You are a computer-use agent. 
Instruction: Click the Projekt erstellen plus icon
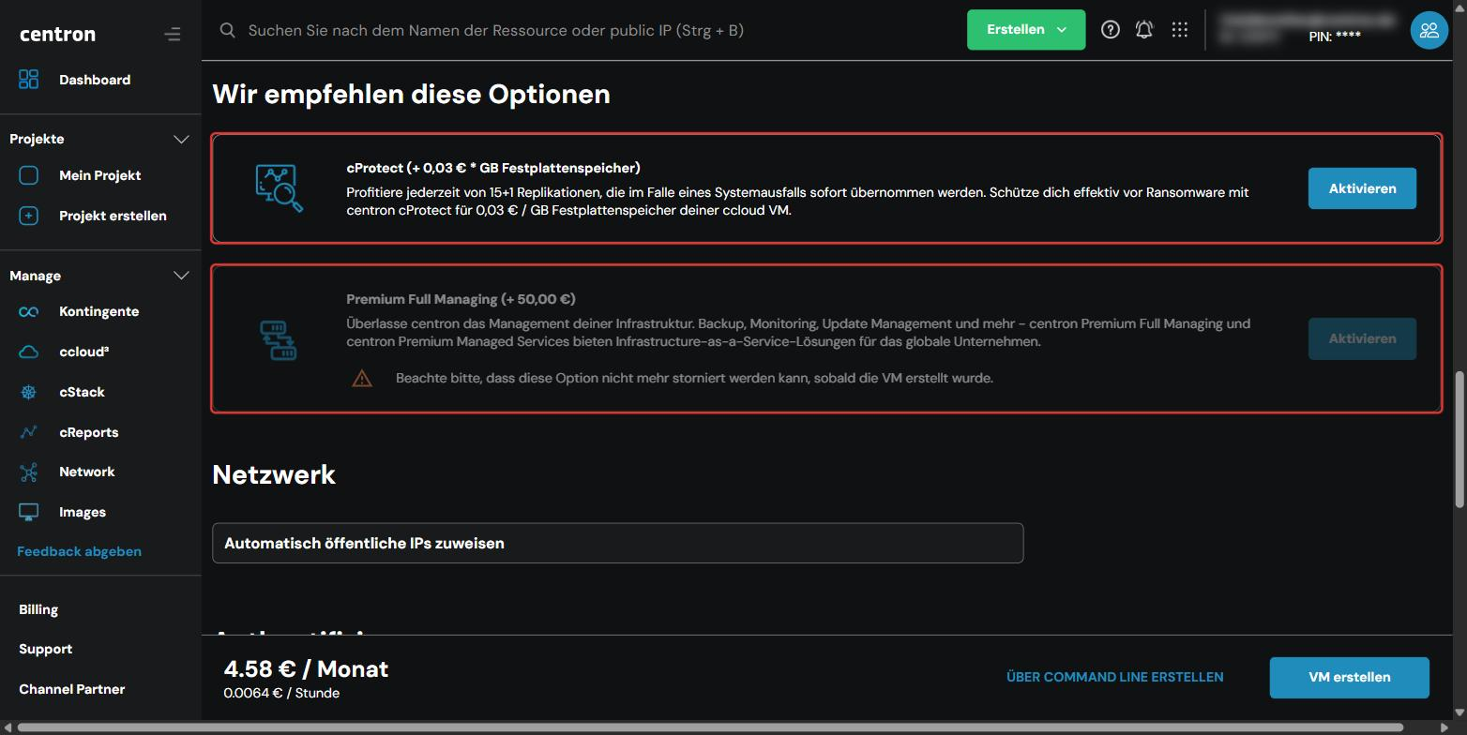coord(29,216)
